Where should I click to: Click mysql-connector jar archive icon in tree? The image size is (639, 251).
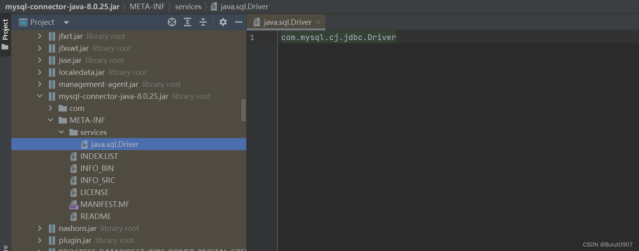(52, 96)
